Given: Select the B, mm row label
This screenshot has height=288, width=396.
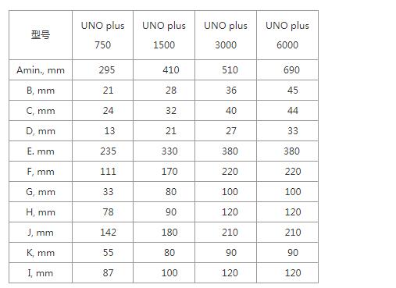Looking at the screenshot, I should coord(41,91).
